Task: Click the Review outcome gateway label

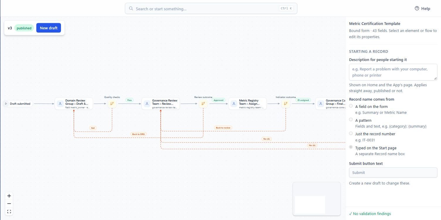Action: point(203,97)
